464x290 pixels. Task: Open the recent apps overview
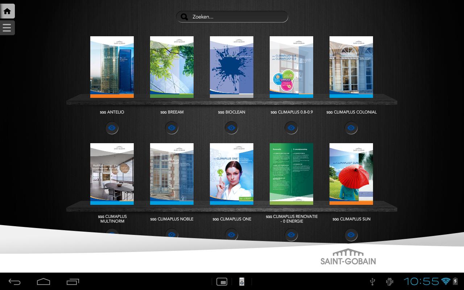[x=72, y=281]
